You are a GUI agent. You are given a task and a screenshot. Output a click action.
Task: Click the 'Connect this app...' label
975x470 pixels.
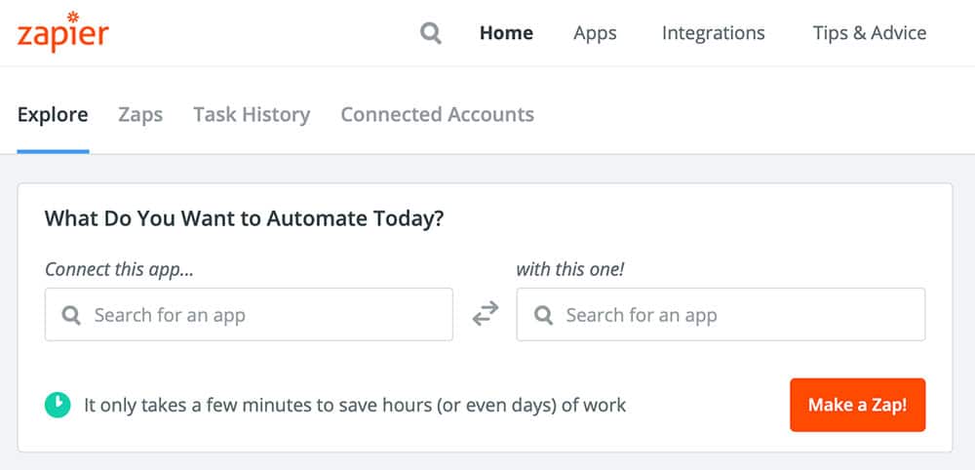coord(119,269)
